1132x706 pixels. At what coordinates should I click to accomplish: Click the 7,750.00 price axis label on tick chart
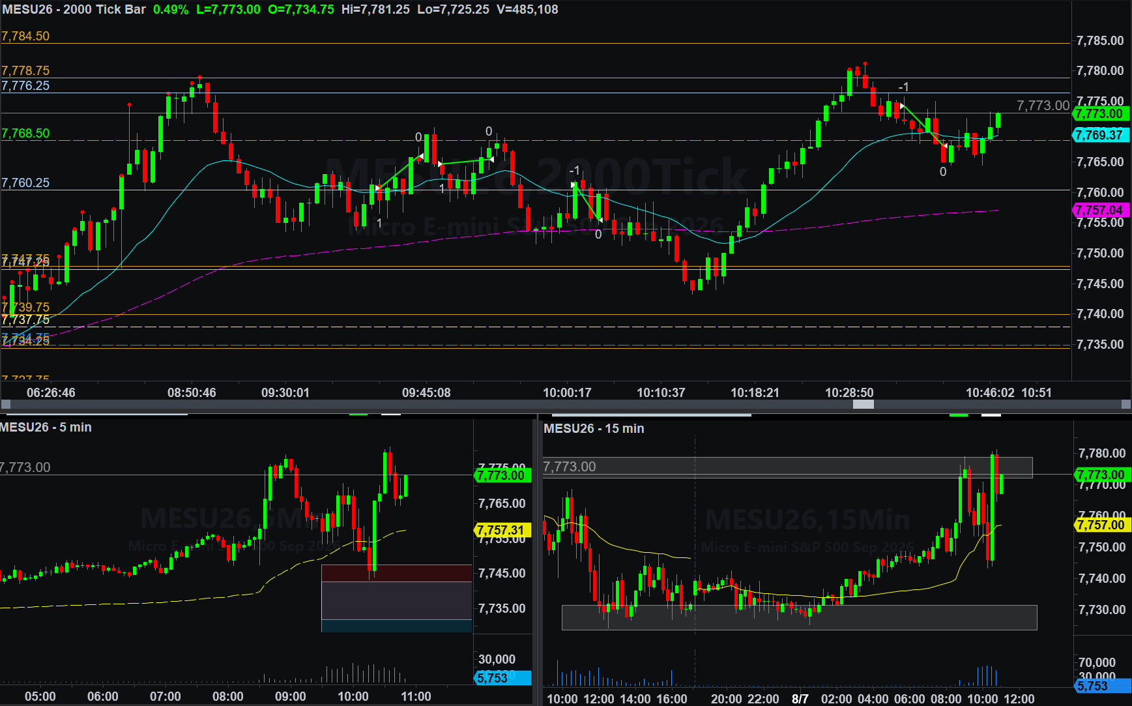click(1100, 253)
